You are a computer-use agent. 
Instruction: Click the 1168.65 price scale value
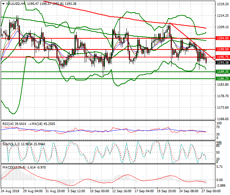coord(223,119)
